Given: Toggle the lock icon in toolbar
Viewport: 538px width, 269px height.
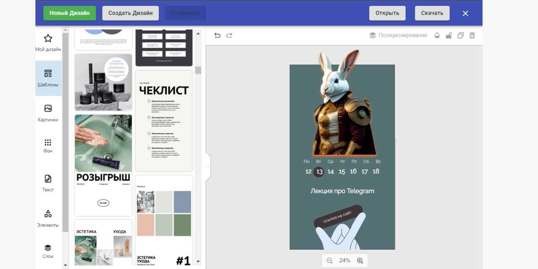Looking at the screenshot, I should pos(449,35).
